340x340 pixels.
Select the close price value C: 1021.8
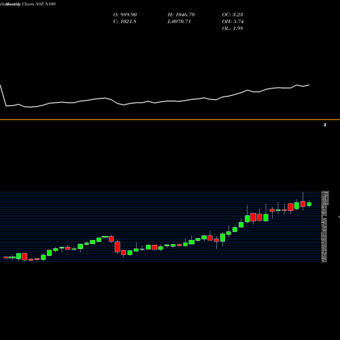[x=124, y=22]
